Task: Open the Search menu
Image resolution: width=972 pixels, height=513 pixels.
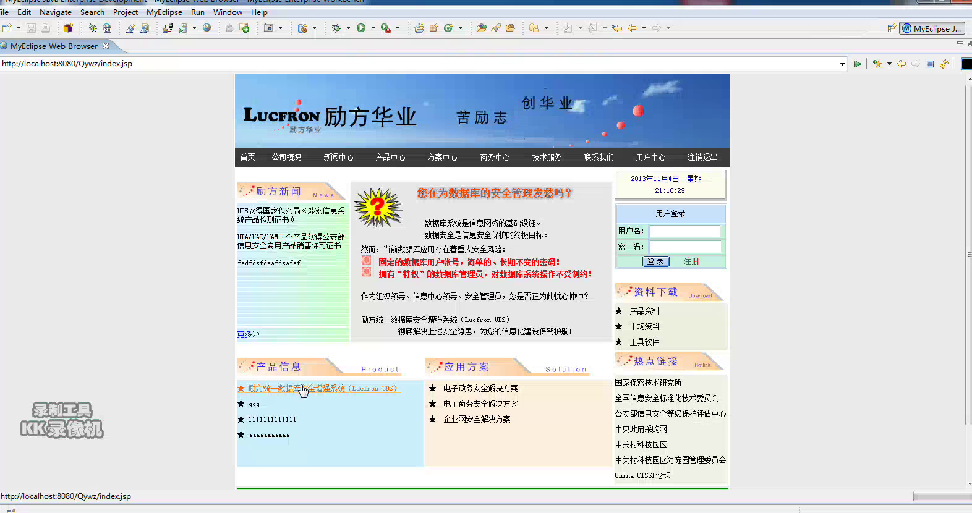Action: (92, 12)
